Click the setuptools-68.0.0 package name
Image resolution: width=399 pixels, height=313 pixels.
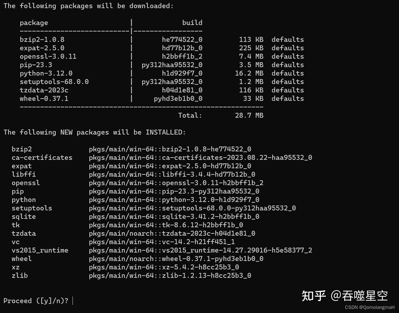tap(54, 82)
